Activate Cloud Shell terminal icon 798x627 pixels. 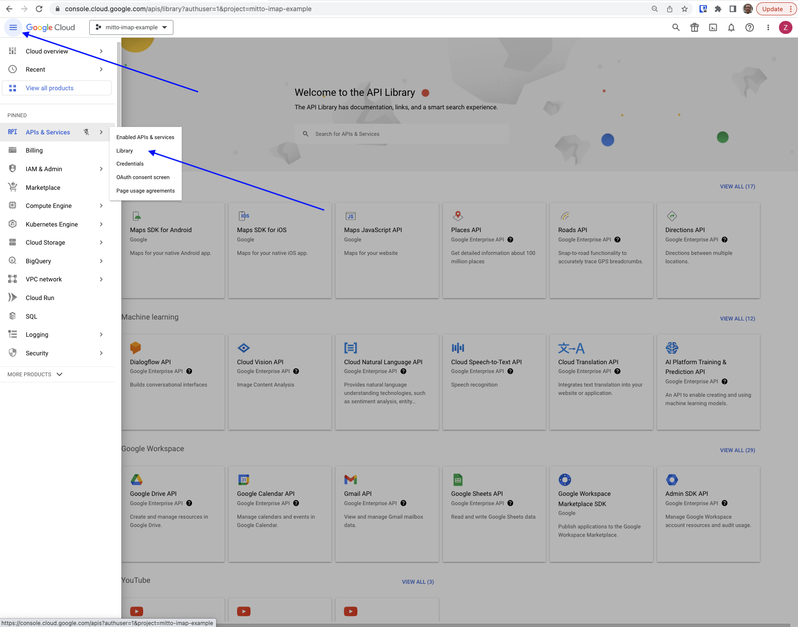[x=713, y=27]
